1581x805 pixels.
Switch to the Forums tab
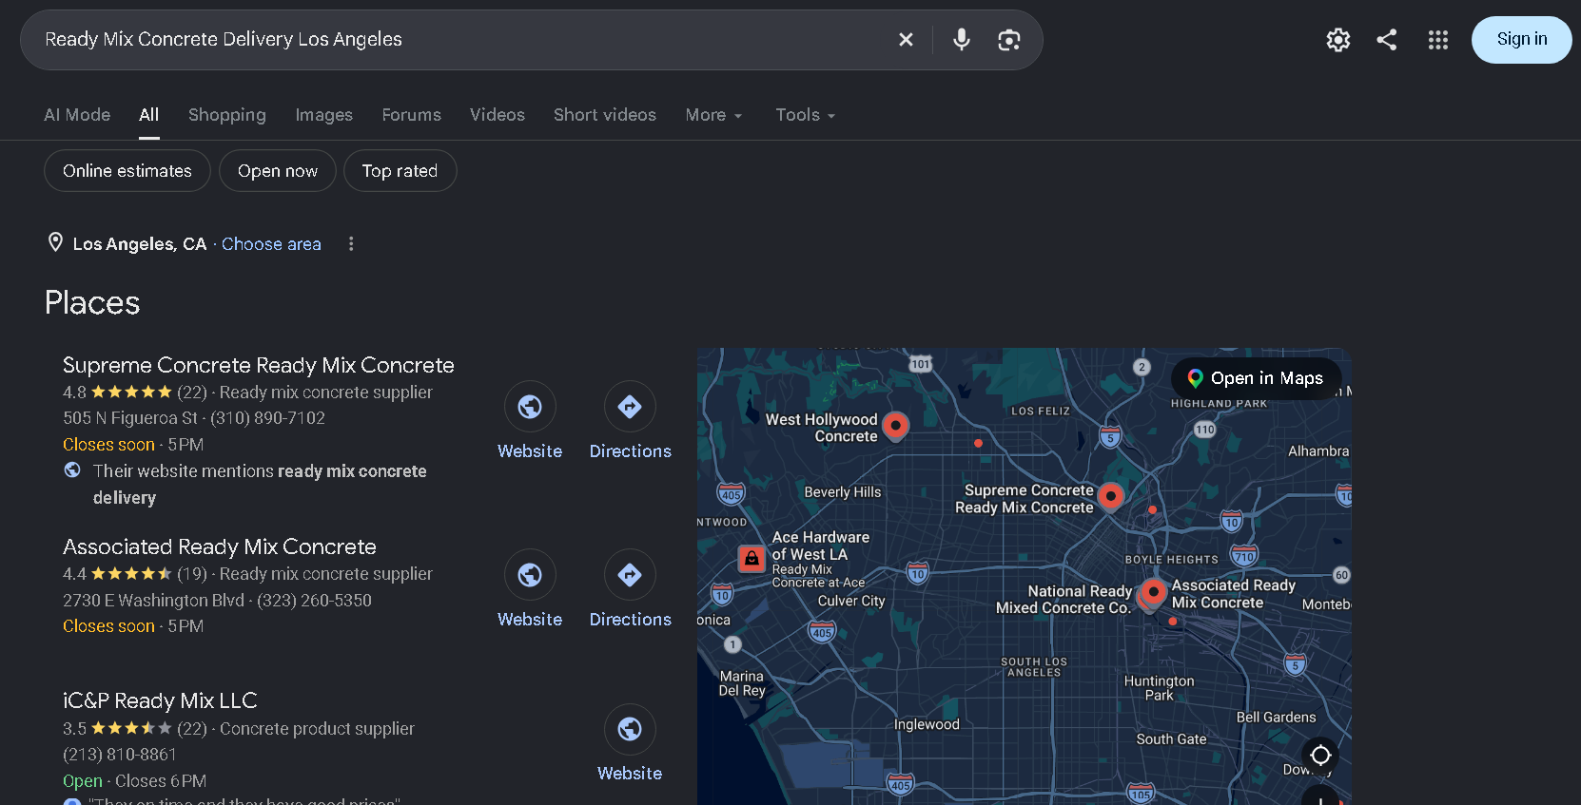(x=412, y=115)
